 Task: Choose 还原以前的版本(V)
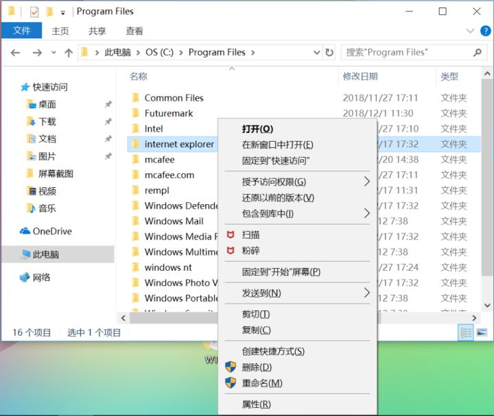click(297, 197)
